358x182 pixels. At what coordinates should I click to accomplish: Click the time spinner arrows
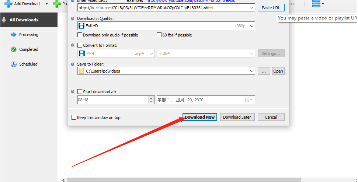(151, 100)
